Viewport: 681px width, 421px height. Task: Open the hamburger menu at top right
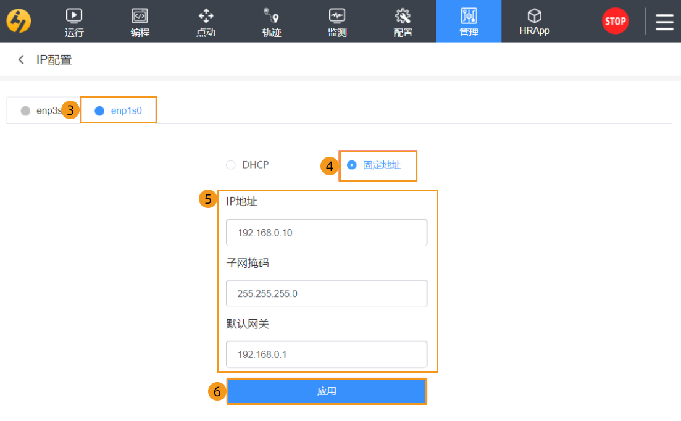[x=664, y=22]
